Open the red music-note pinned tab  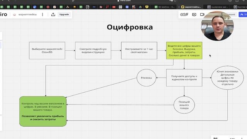point(107,7)
